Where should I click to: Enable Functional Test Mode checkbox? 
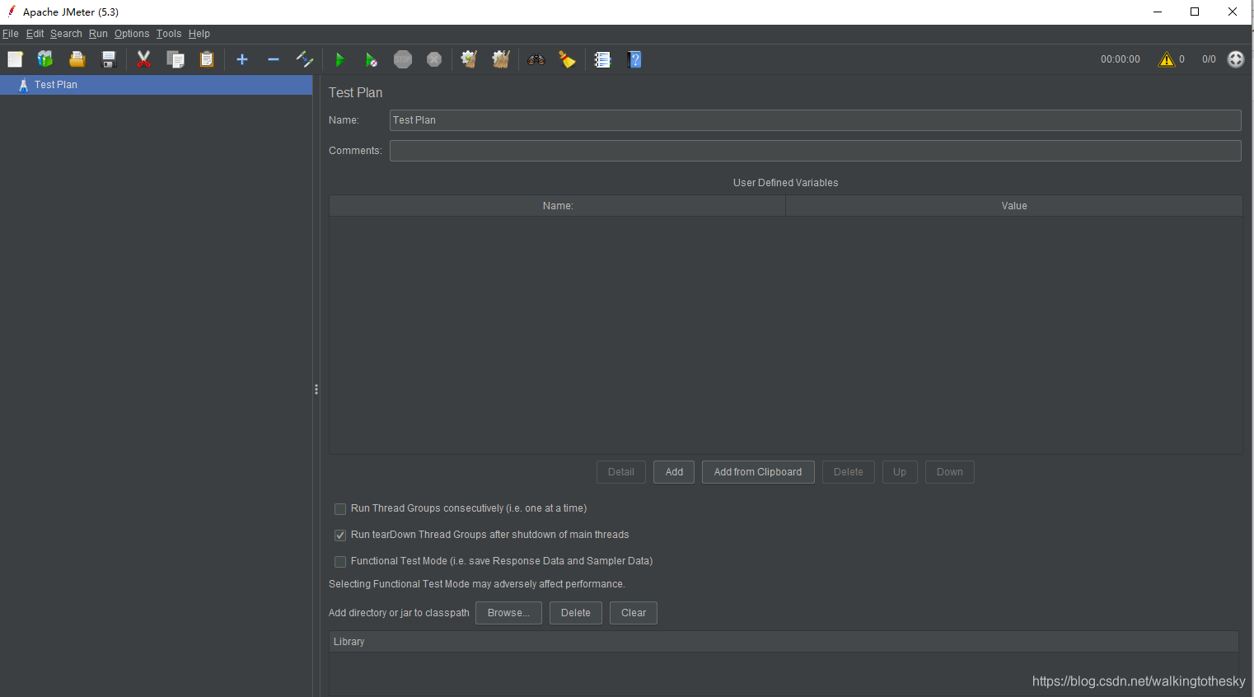coord(340,562)
